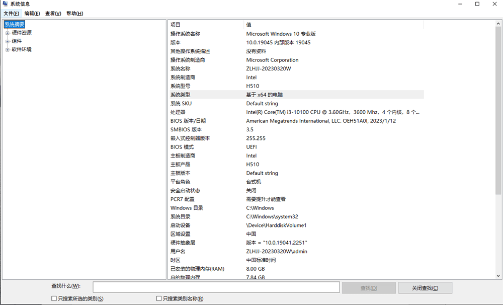This screenshot has width=503, height=305.
Task: Click the System Information icon in title bar
Action: coord(4,4)
